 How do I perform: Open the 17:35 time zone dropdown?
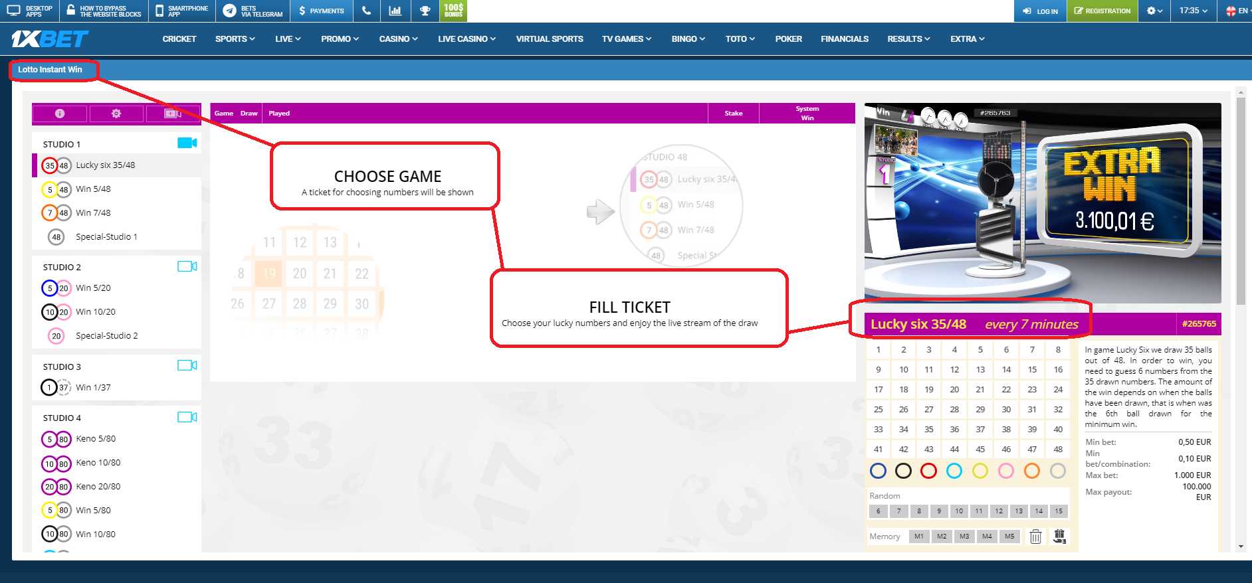click(1193, 11)
